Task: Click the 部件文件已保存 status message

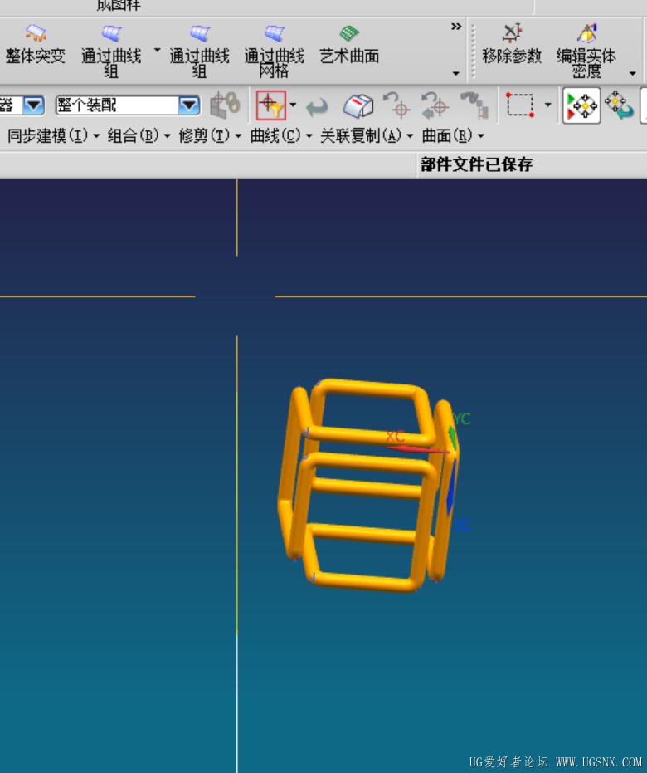Action: [x=476, y=164]
